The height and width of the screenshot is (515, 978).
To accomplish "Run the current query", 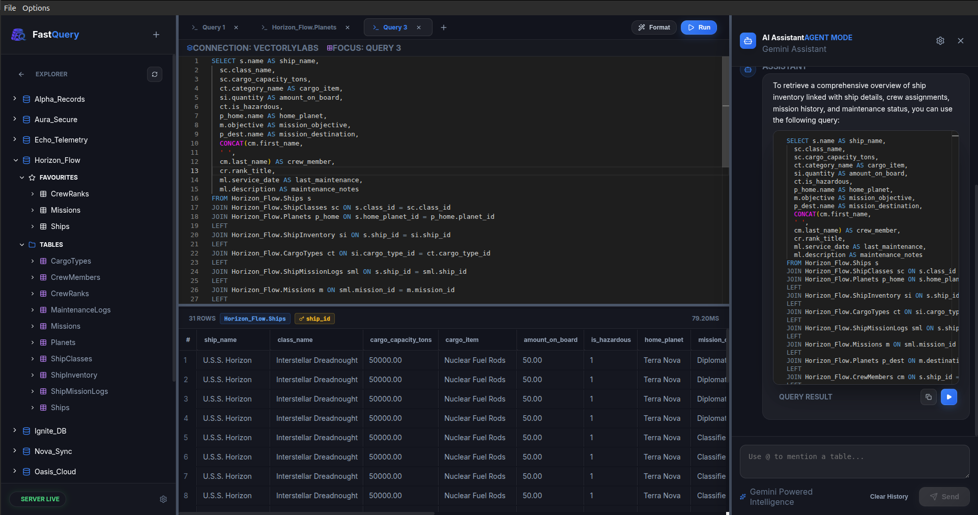I will tap(699, 27).
